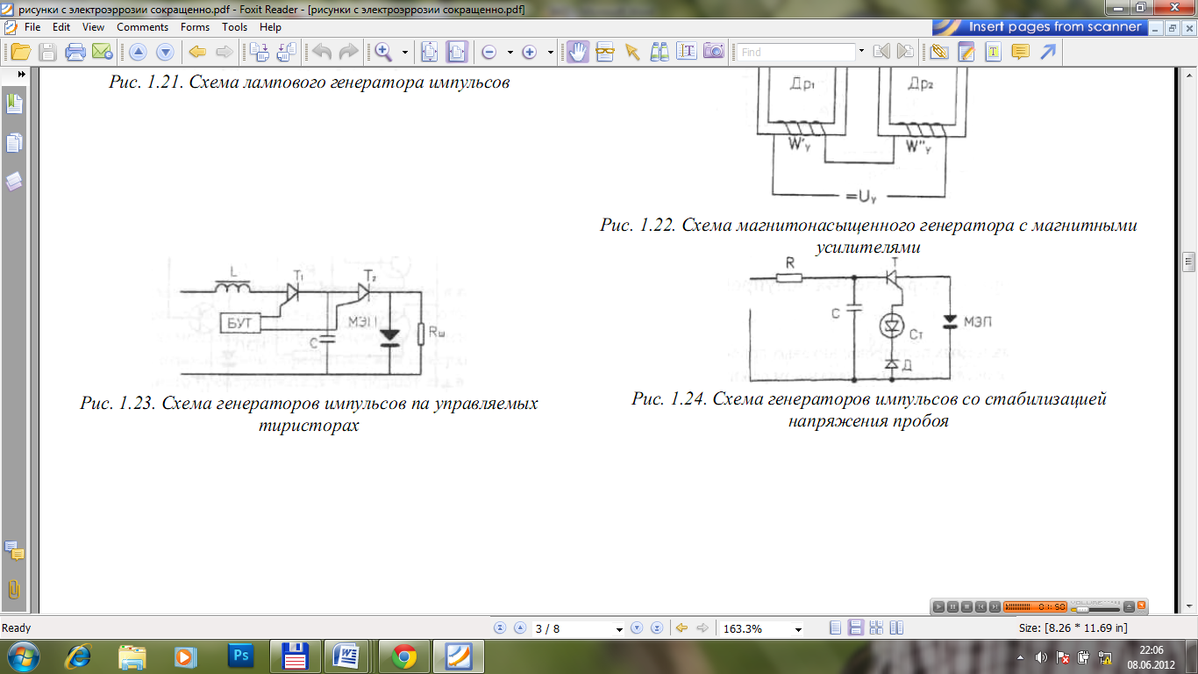The height and width of the screenshot is (674, 1198).
Task: Click the Insert pages from scanner banner
Action: click(x=1039, y=27)
